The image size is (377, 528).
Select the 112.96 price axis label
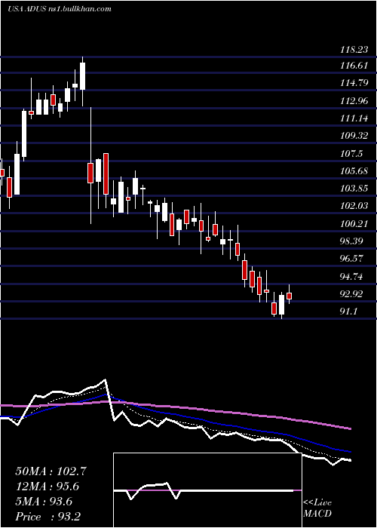[354, 100]
